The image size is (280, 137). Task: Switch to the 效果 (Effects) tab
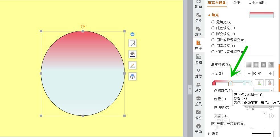tap(237, 3)
